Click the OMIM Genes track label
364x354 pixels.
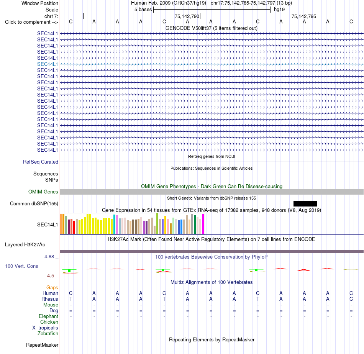coord(43,192)
